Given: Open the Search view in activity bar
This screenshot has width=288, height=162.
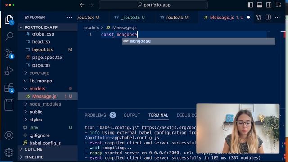Looking at the screenshot, I should coord(9,36).
